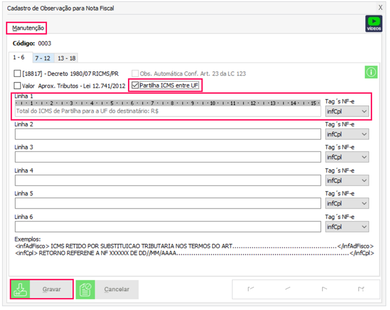Switch to the 13 - 18 tab
Screen dimensions: 390x310
[x=66, y=58]
